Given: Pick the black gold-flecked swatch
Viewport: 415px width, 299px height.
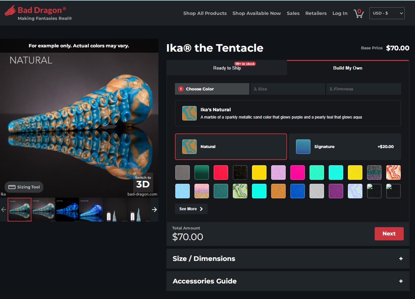Looking at the screenshot, I should tap(240, 173).
